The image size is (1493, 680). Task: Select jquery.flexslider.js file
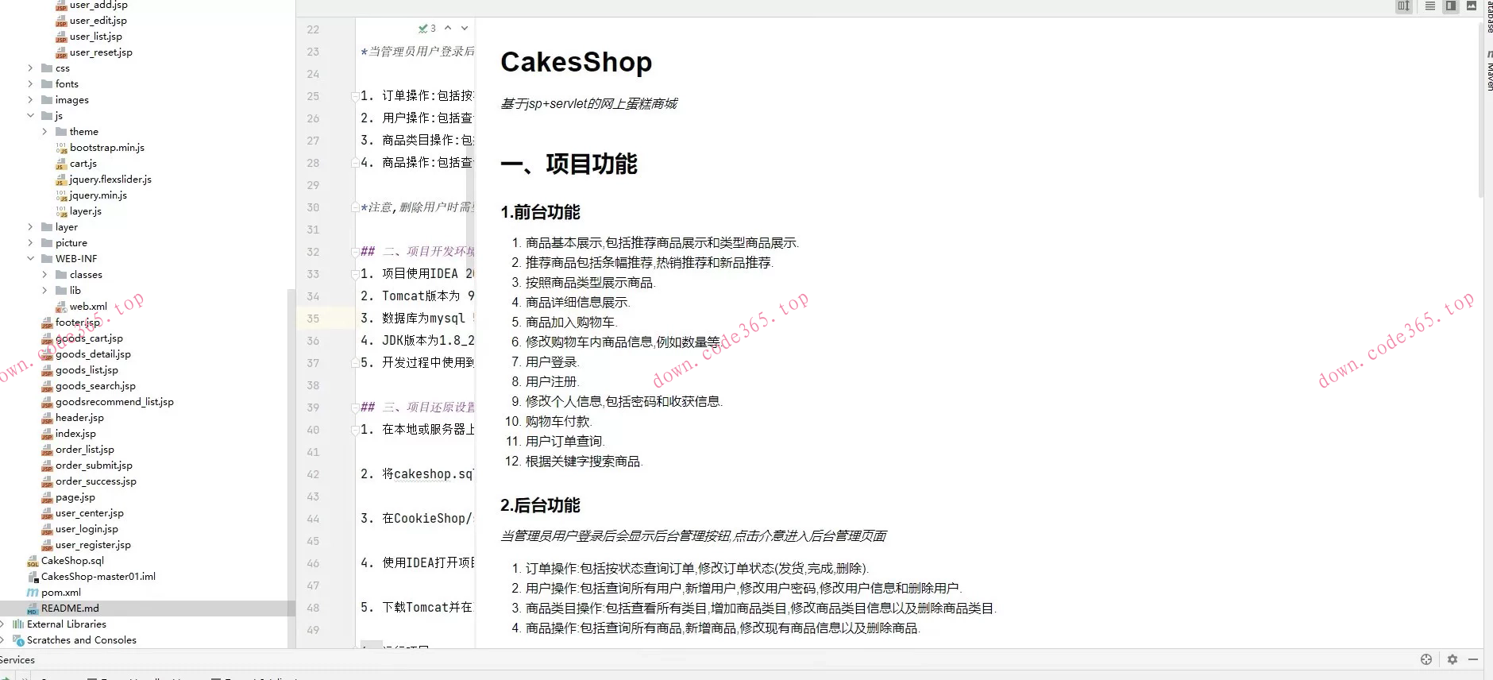click(x=110, y=180)
